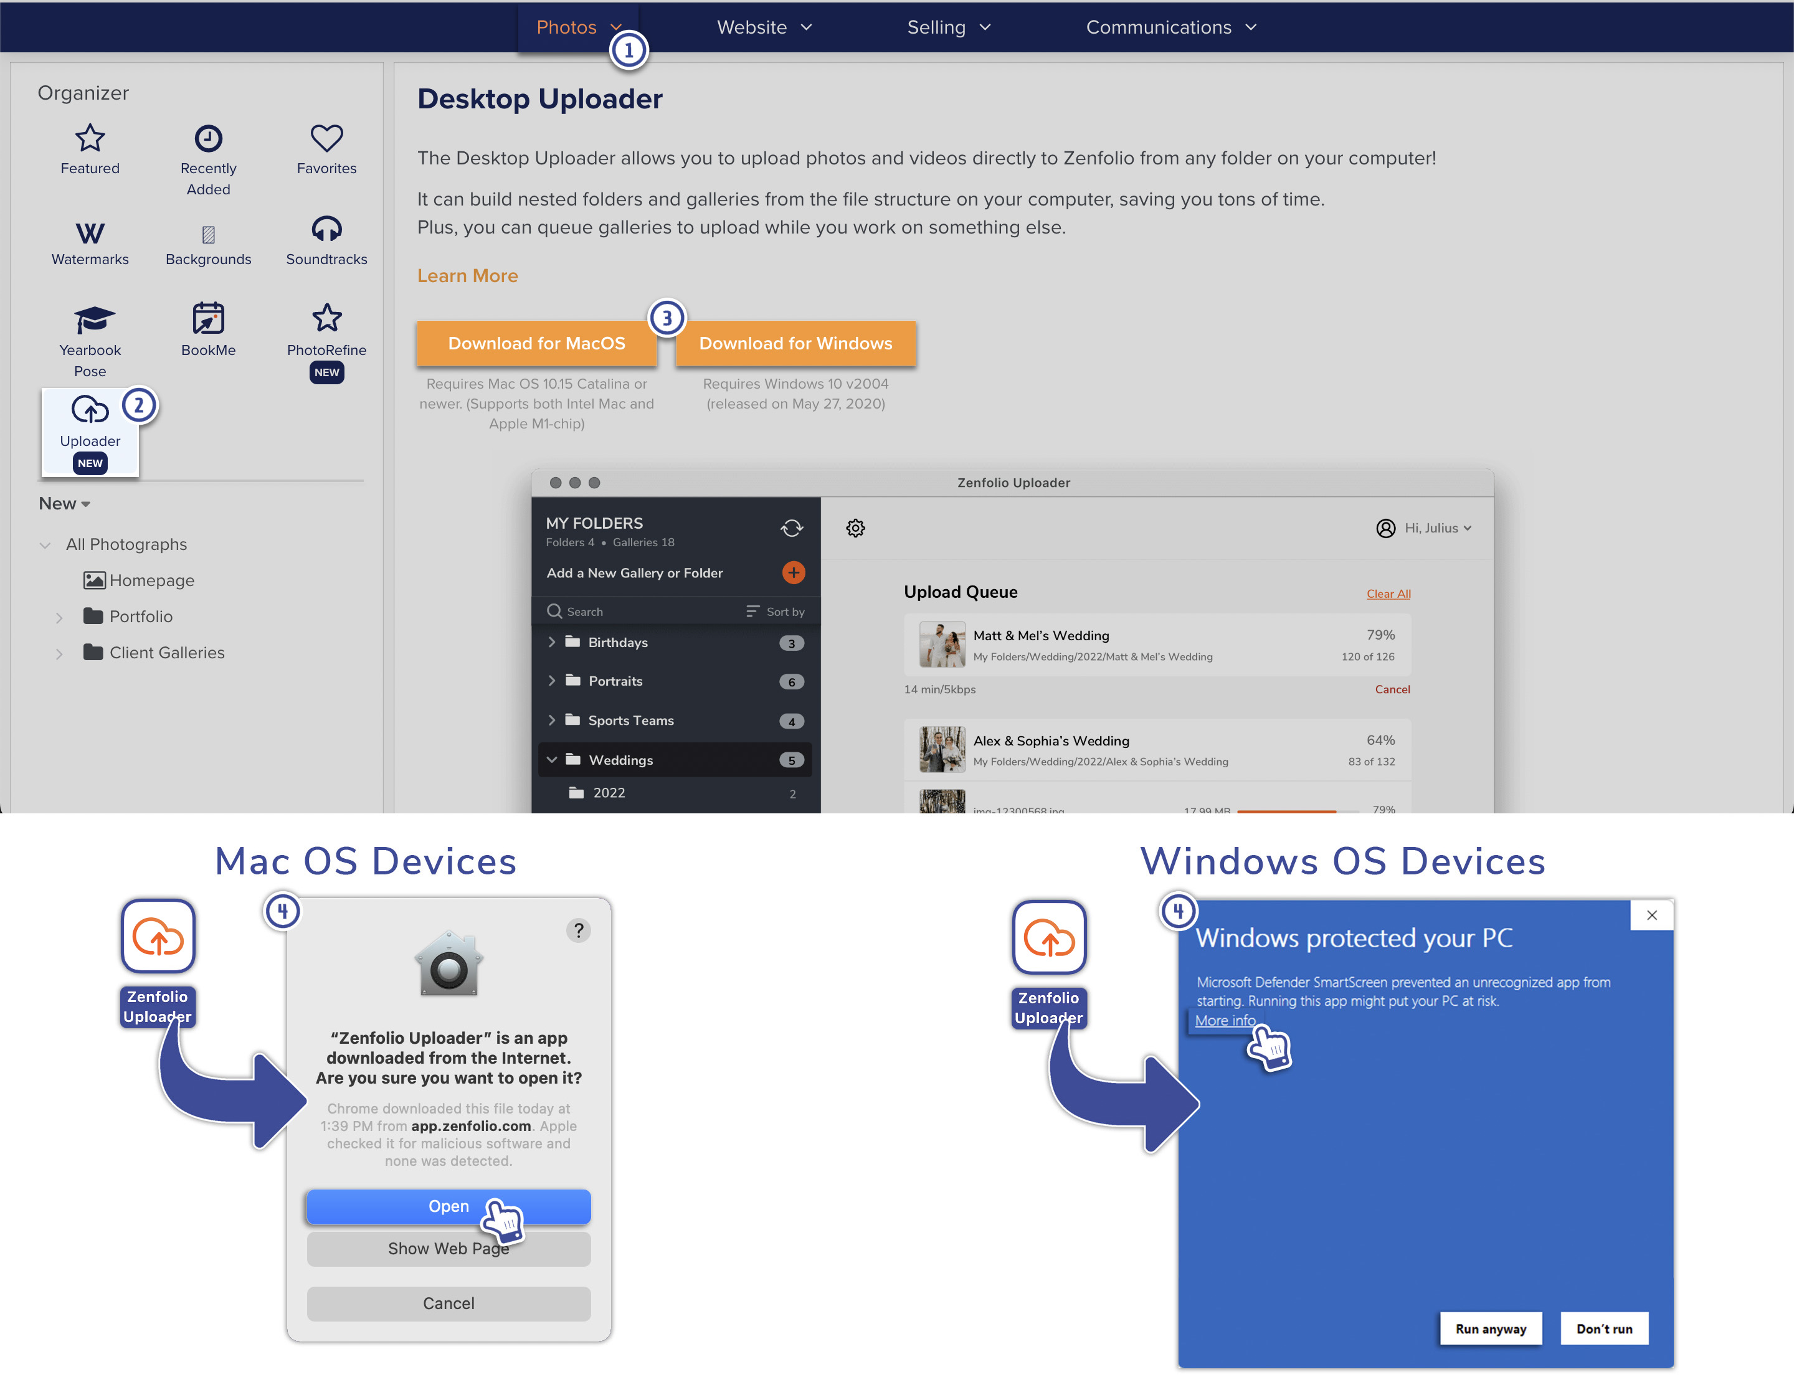Add a new gallery with the plus button
1794x1400 pixels.
pos(794,572)
